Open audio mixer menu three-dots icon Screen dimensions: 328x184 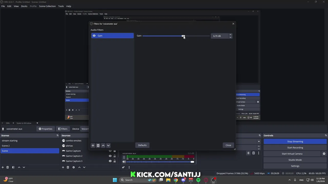[129, 167]
